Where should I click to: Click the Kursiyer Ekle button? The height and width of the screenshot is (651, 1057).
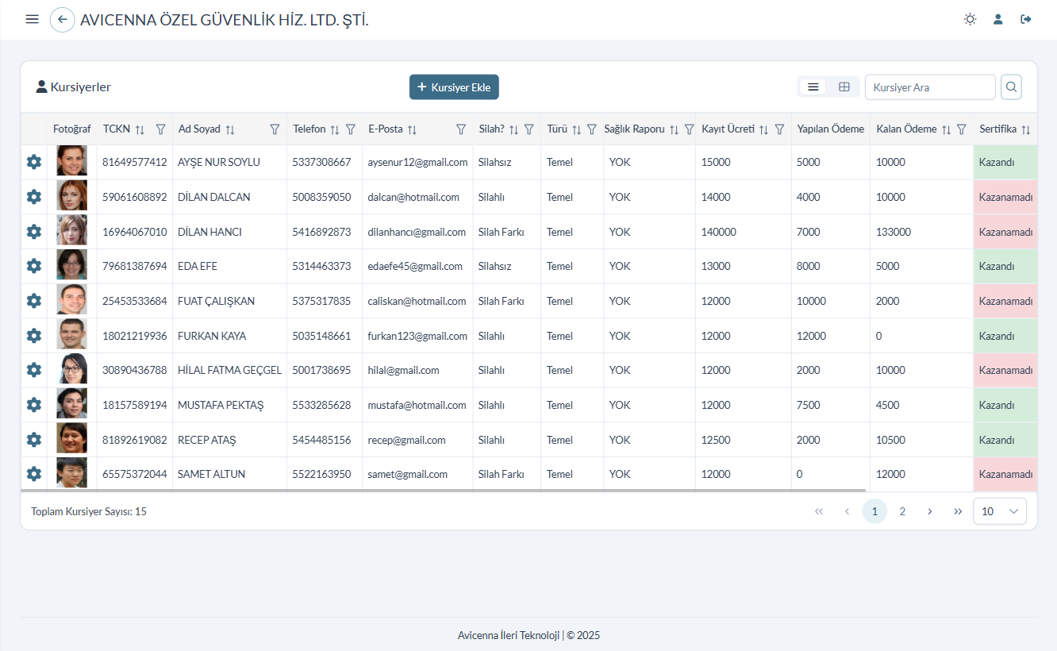pyautogui.click(x=454, y=87)
